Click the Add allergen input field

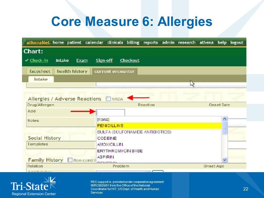111,112
